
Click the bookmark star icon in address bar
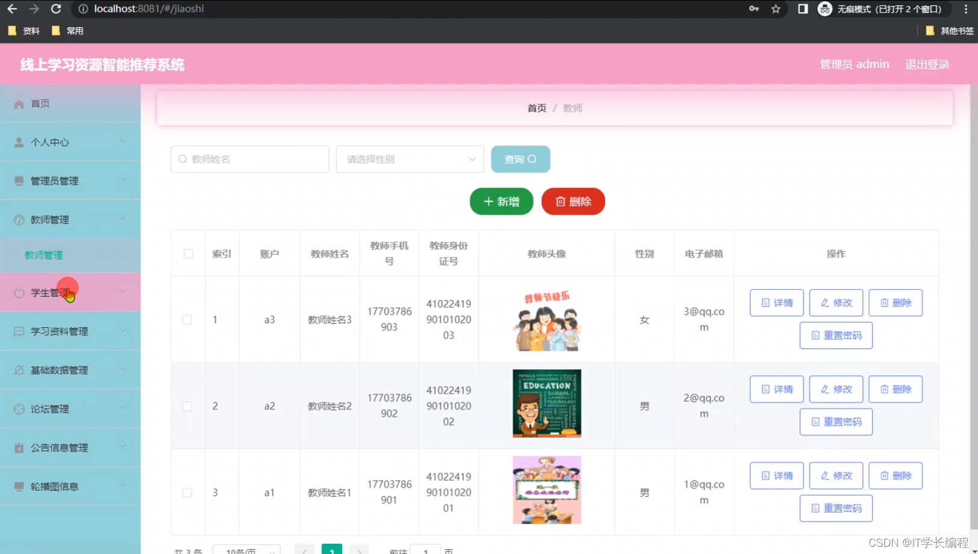(x=776, y=9)
